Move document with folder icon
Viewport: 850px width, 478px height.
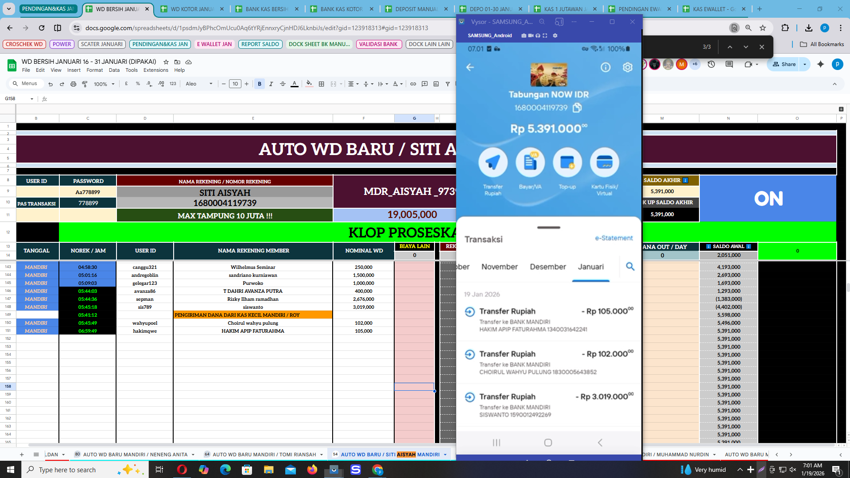tap(177, 62)
